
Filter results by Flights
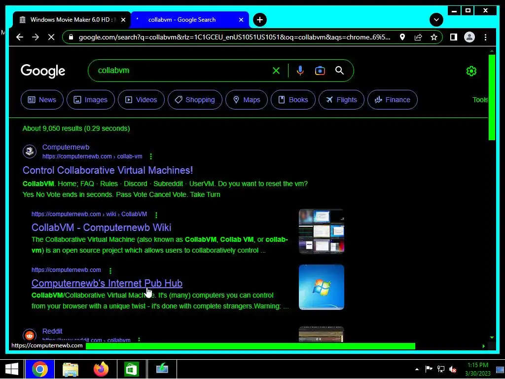(x=341, y=100)
